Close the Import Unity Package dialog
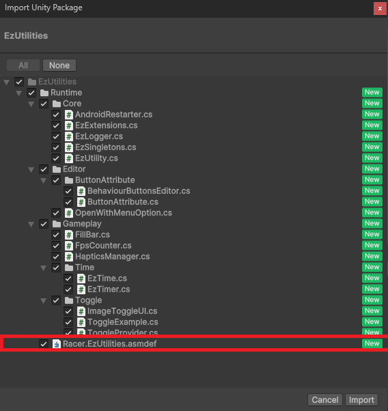This screenshot has width=388, height=411. pos(380,9)
